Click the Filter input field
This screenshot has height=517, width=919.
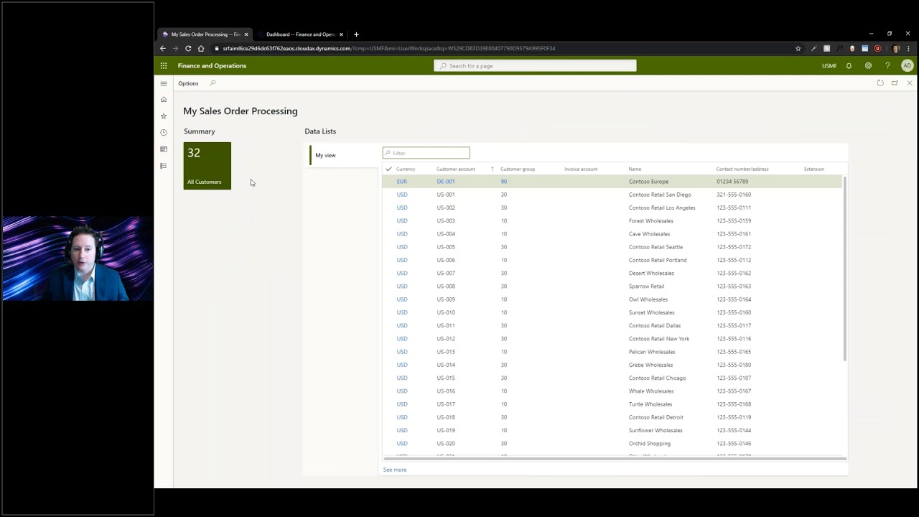click(x=426, y=153)
